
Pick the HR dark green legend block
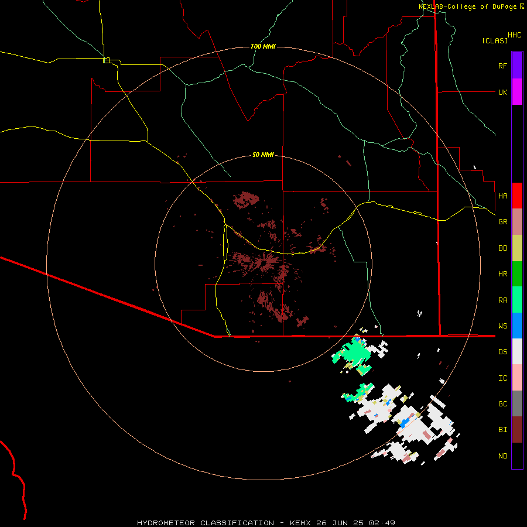click(x=517, y=274)
